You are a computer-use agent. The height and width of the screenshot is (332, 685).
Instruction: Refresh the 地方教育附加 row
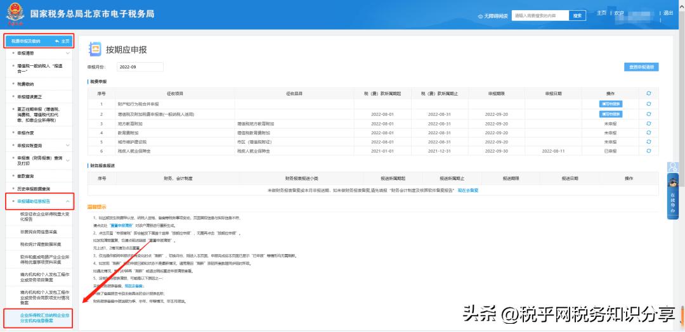coord(648,124)
